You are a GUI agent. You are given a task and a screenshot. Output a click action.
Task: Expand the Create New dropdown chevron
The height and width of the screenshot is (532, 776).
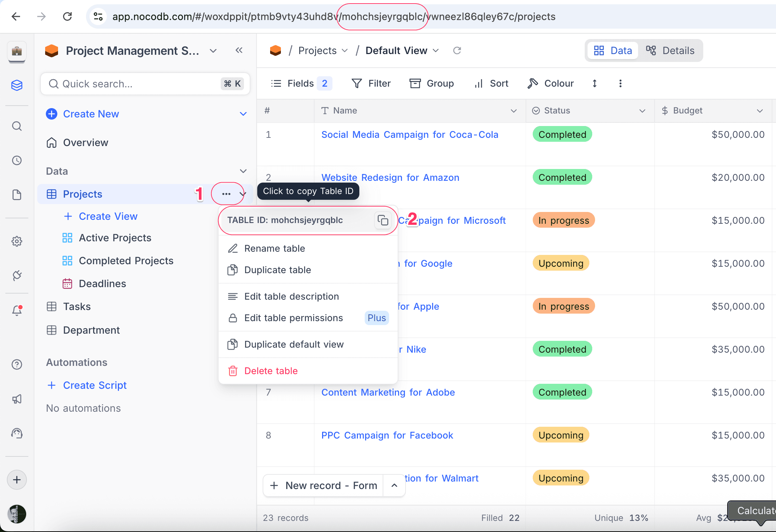[243, 114]
